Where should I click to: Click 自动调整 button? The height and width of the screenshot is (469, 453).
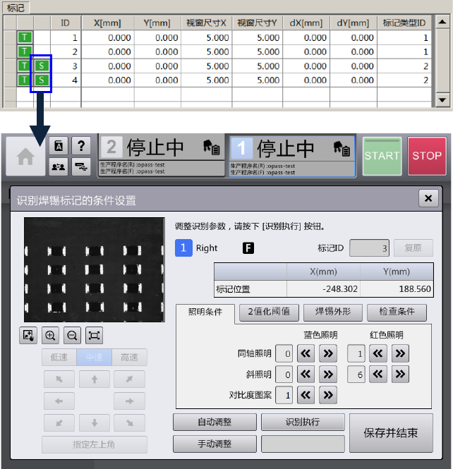(x=215, y=422)
